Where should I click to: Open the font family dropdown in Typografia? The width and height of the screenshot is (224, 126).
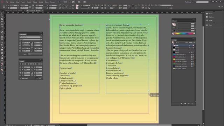pyautogui.click(x=41, y=37)
